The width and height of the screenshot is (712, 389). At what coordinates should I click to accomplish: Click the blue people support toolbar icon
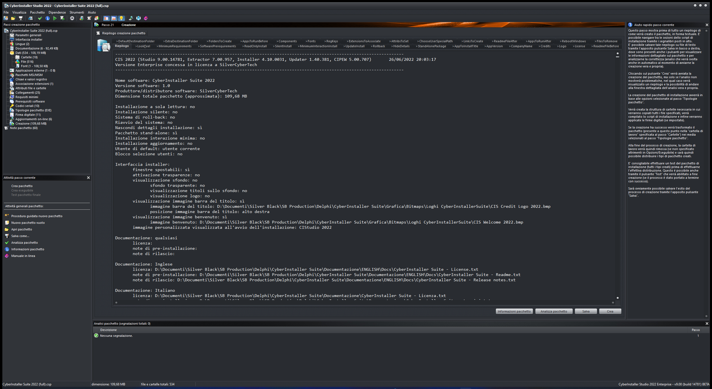pyautogui.click(x=138, y=18)
